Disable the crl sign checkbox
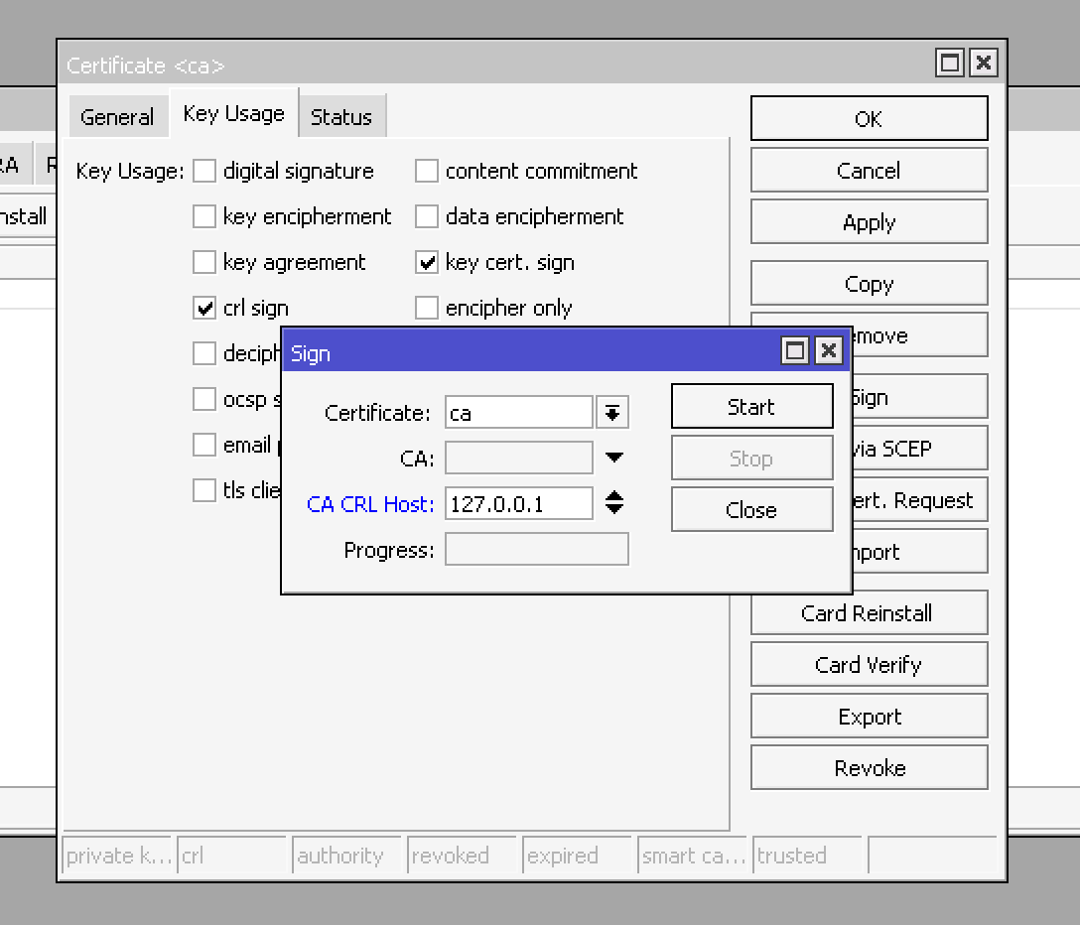This screenshot has width=1080, height=925. (x=204, y=309)
